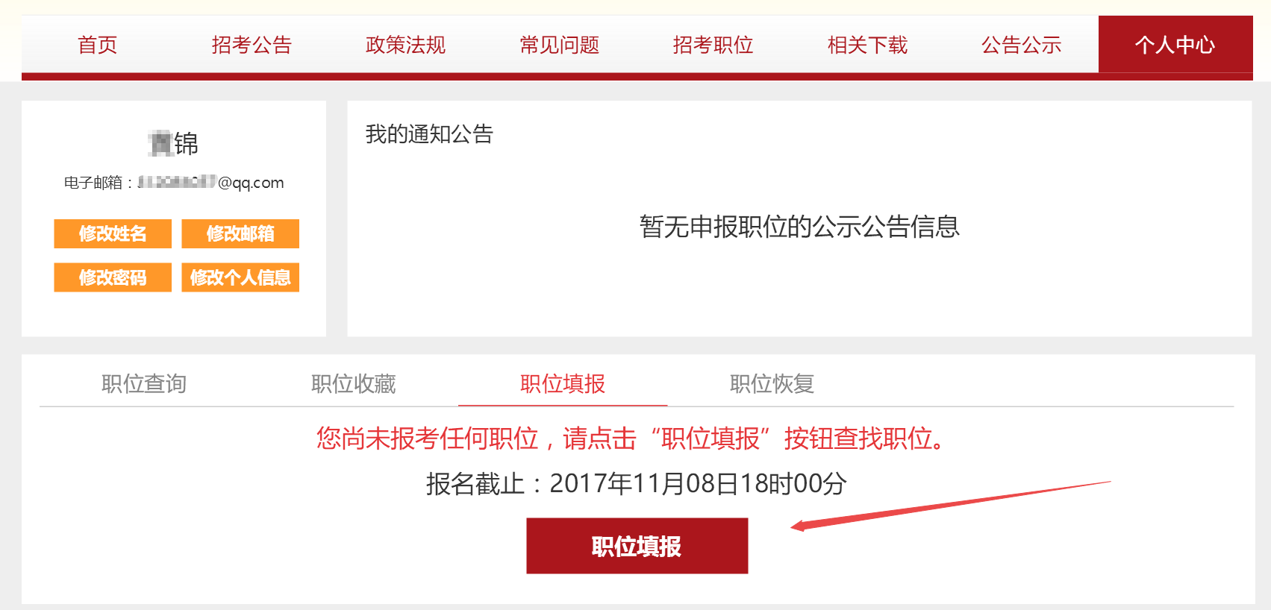Image resolution: width=1271 pixels, height=610 pixels.
Task: Select the active 职位填报 tab
Action: pos(563,383)
